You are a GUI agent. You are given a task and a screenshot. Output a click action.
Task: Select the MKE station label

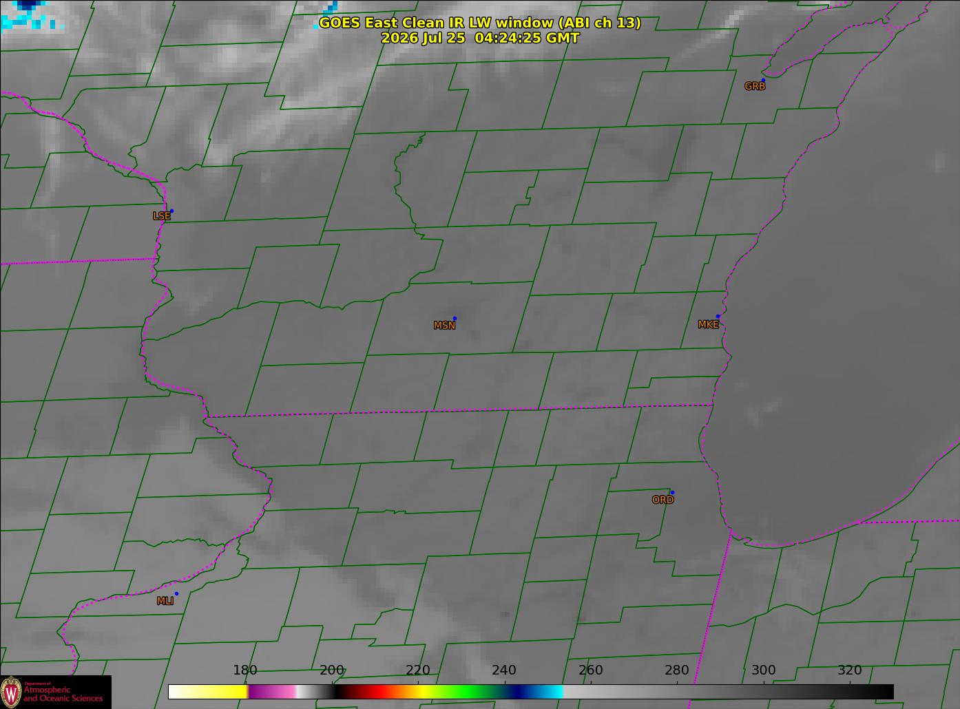708,324
